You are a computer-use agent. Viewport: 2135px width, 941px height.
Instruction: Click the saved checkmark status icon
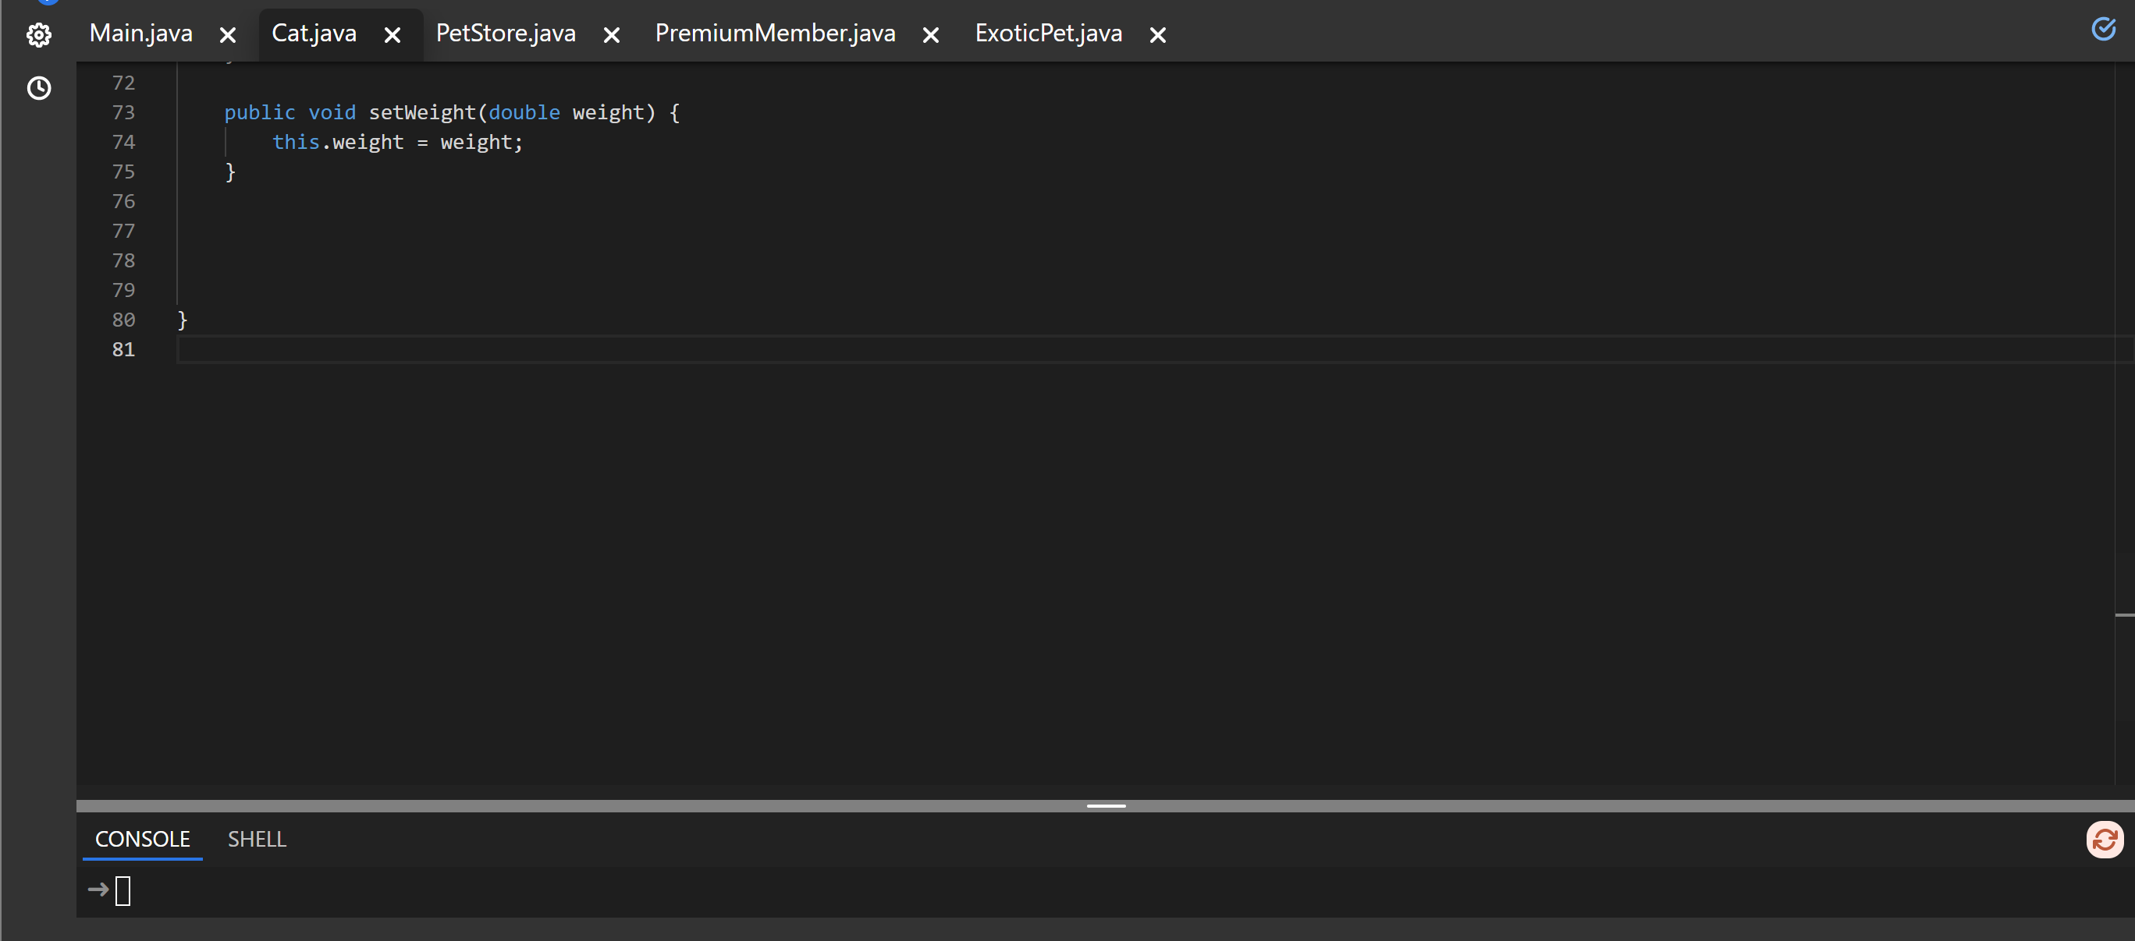pos(2104,29)
